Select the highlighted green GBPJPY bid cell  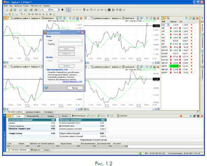[x=174, y=66]
